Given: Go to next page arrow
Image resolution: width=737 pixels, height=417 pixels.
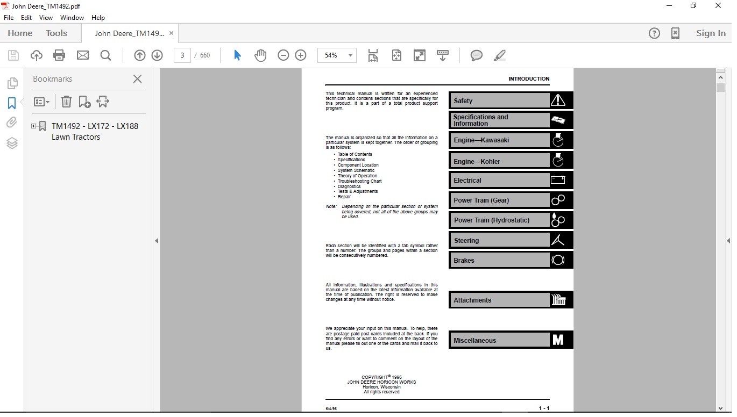Looking at the screenshot, I should 157,55.
